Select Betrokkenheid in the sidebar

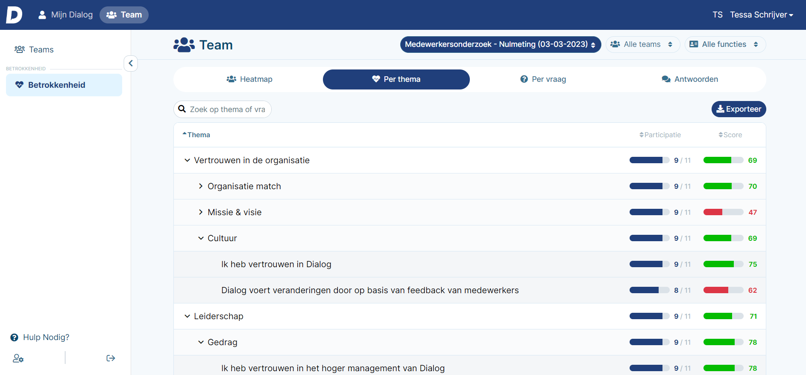[64, 85]
